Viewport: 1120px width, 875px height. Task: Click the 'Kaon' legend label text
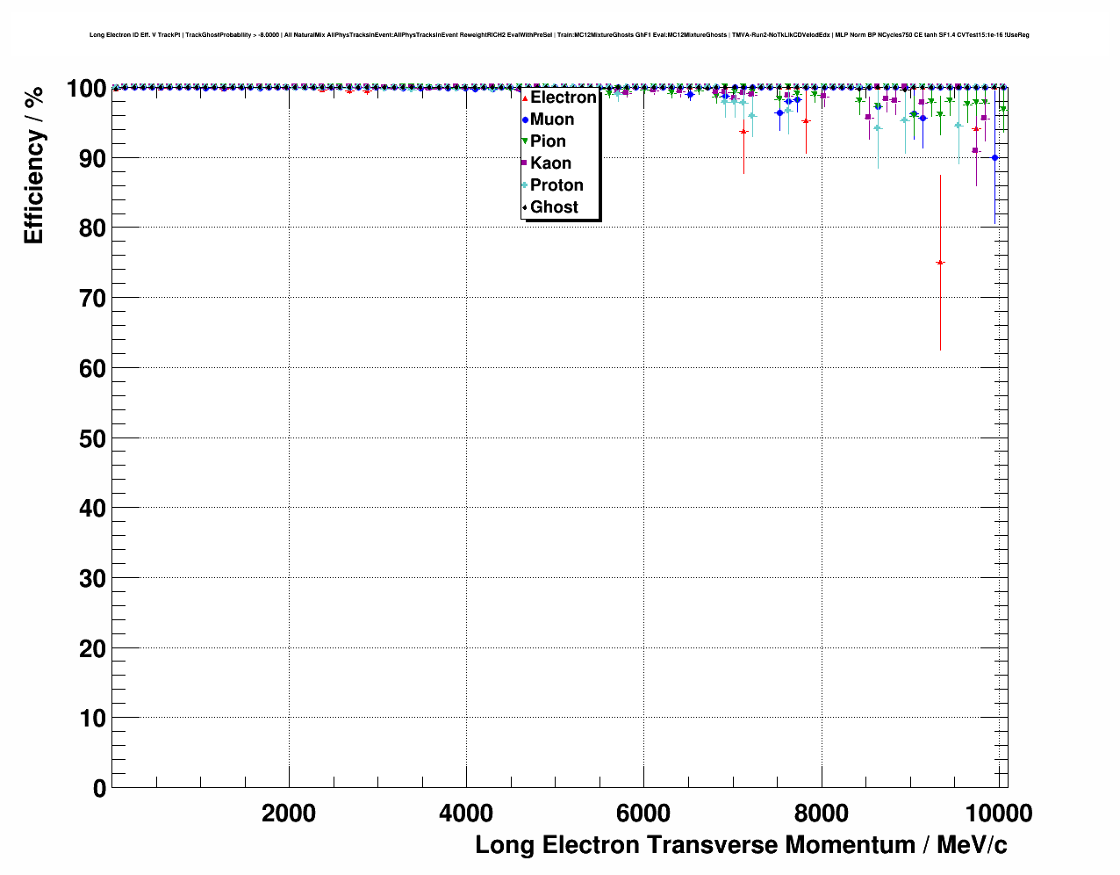(550, 163)
